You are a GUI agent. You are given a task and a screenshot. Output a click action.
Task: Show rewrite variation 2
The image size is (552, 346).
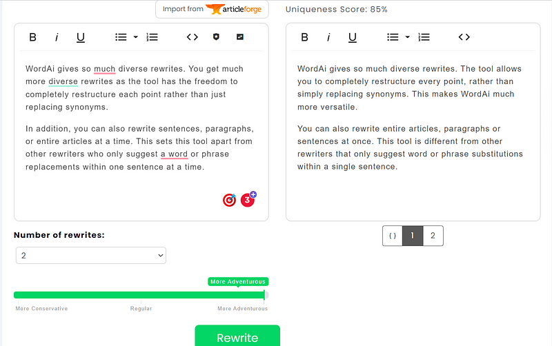pos(433,236)
